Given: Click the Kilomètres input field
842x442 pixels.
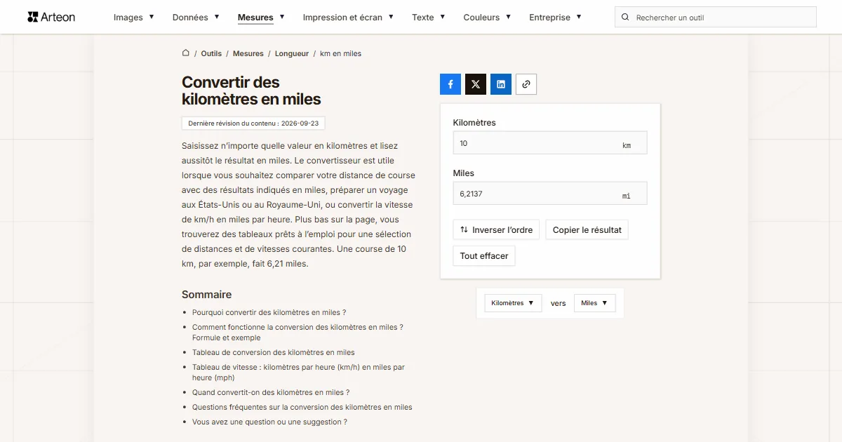Looking at the screenshot, I should point(550,143).
